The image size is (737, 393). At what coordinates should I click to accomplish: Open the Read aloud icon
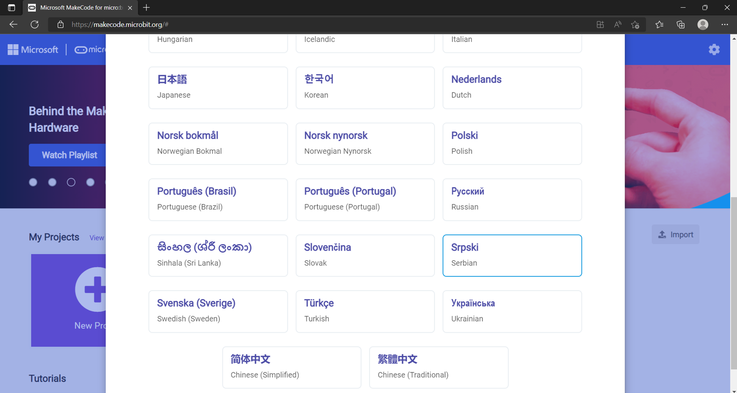[618, 25]
